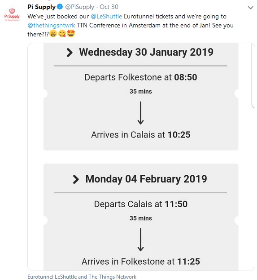
Task: Click the yummy face emoji
Action: tap(62, 34)
